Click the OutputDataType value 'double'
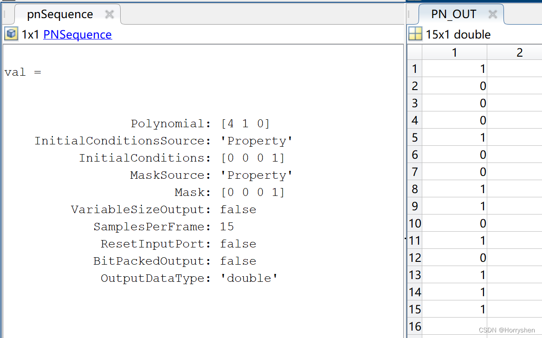 249,278
